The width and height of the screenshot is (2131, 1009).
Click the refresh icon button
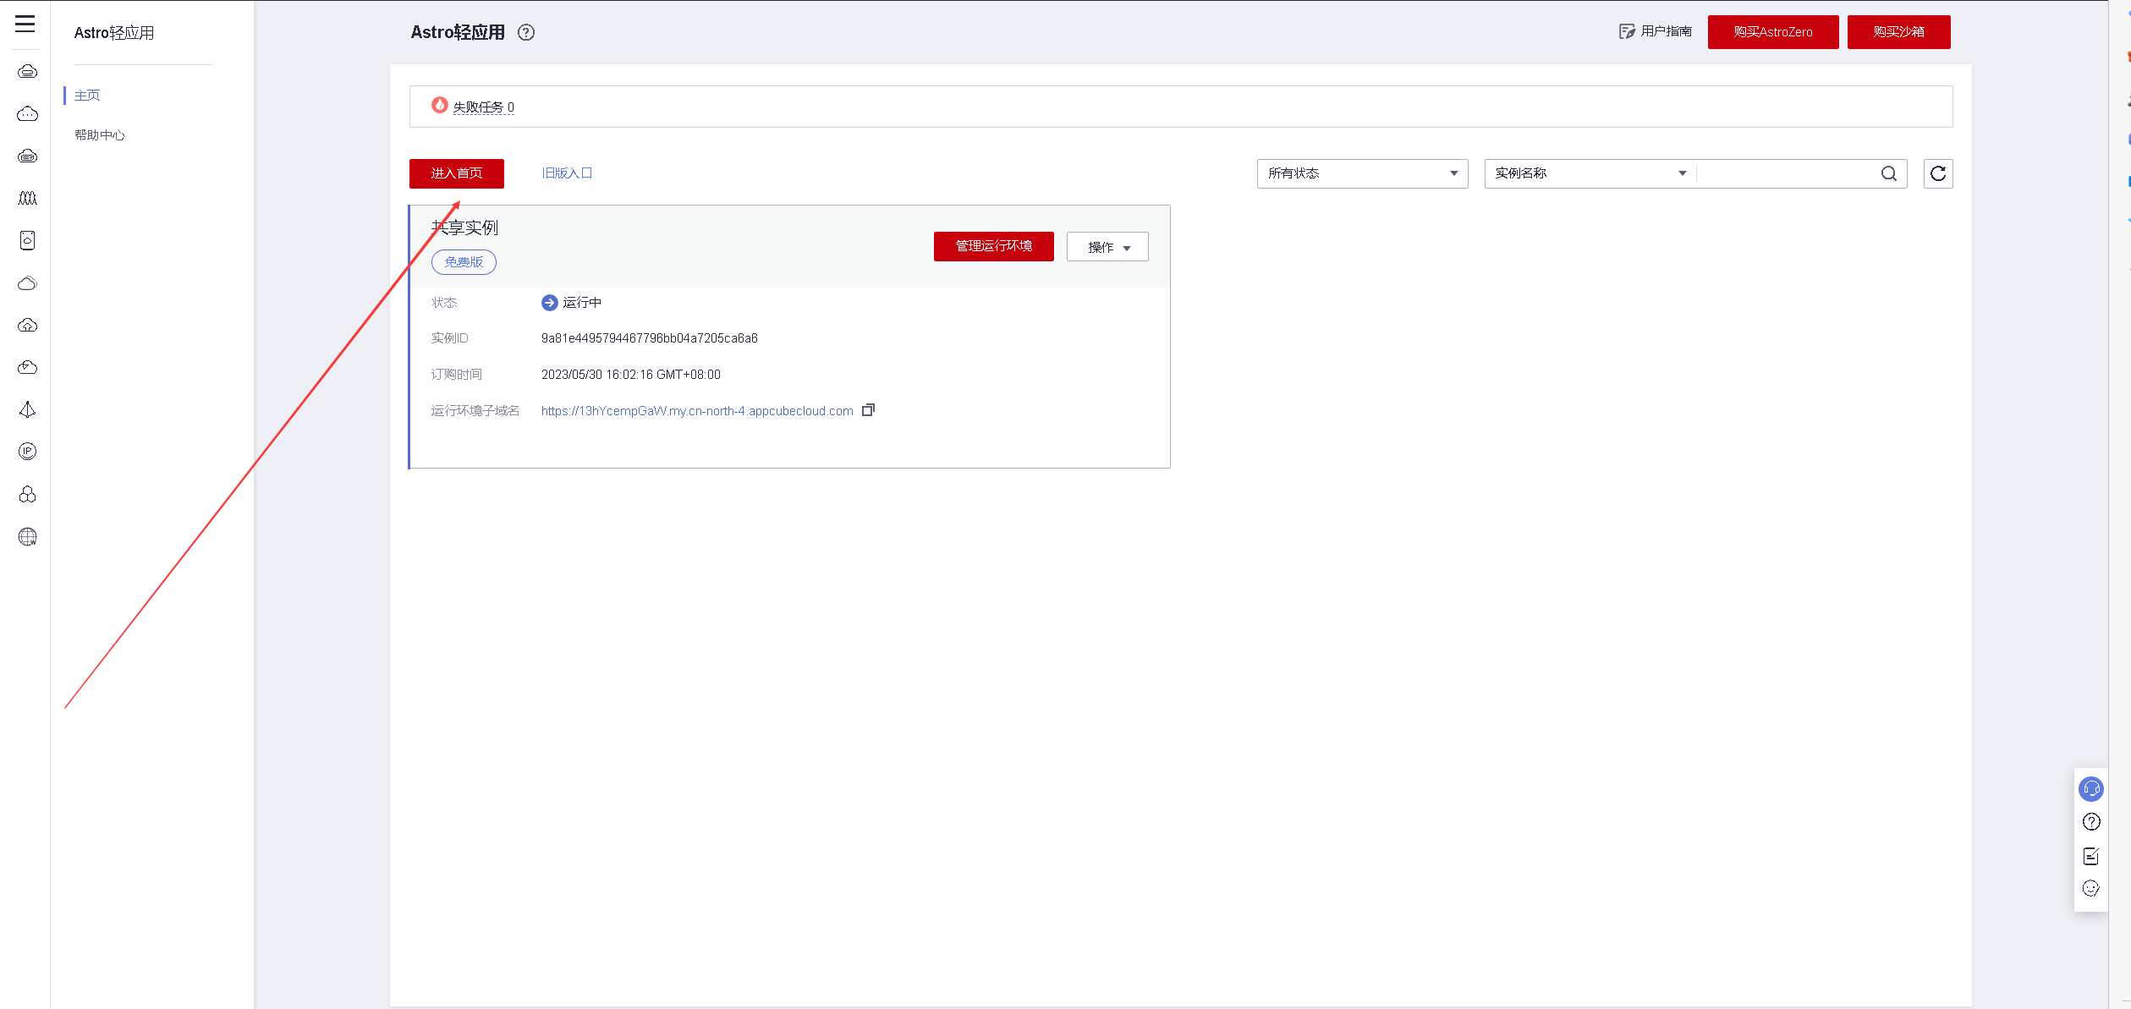click(x=1937, y=173)
